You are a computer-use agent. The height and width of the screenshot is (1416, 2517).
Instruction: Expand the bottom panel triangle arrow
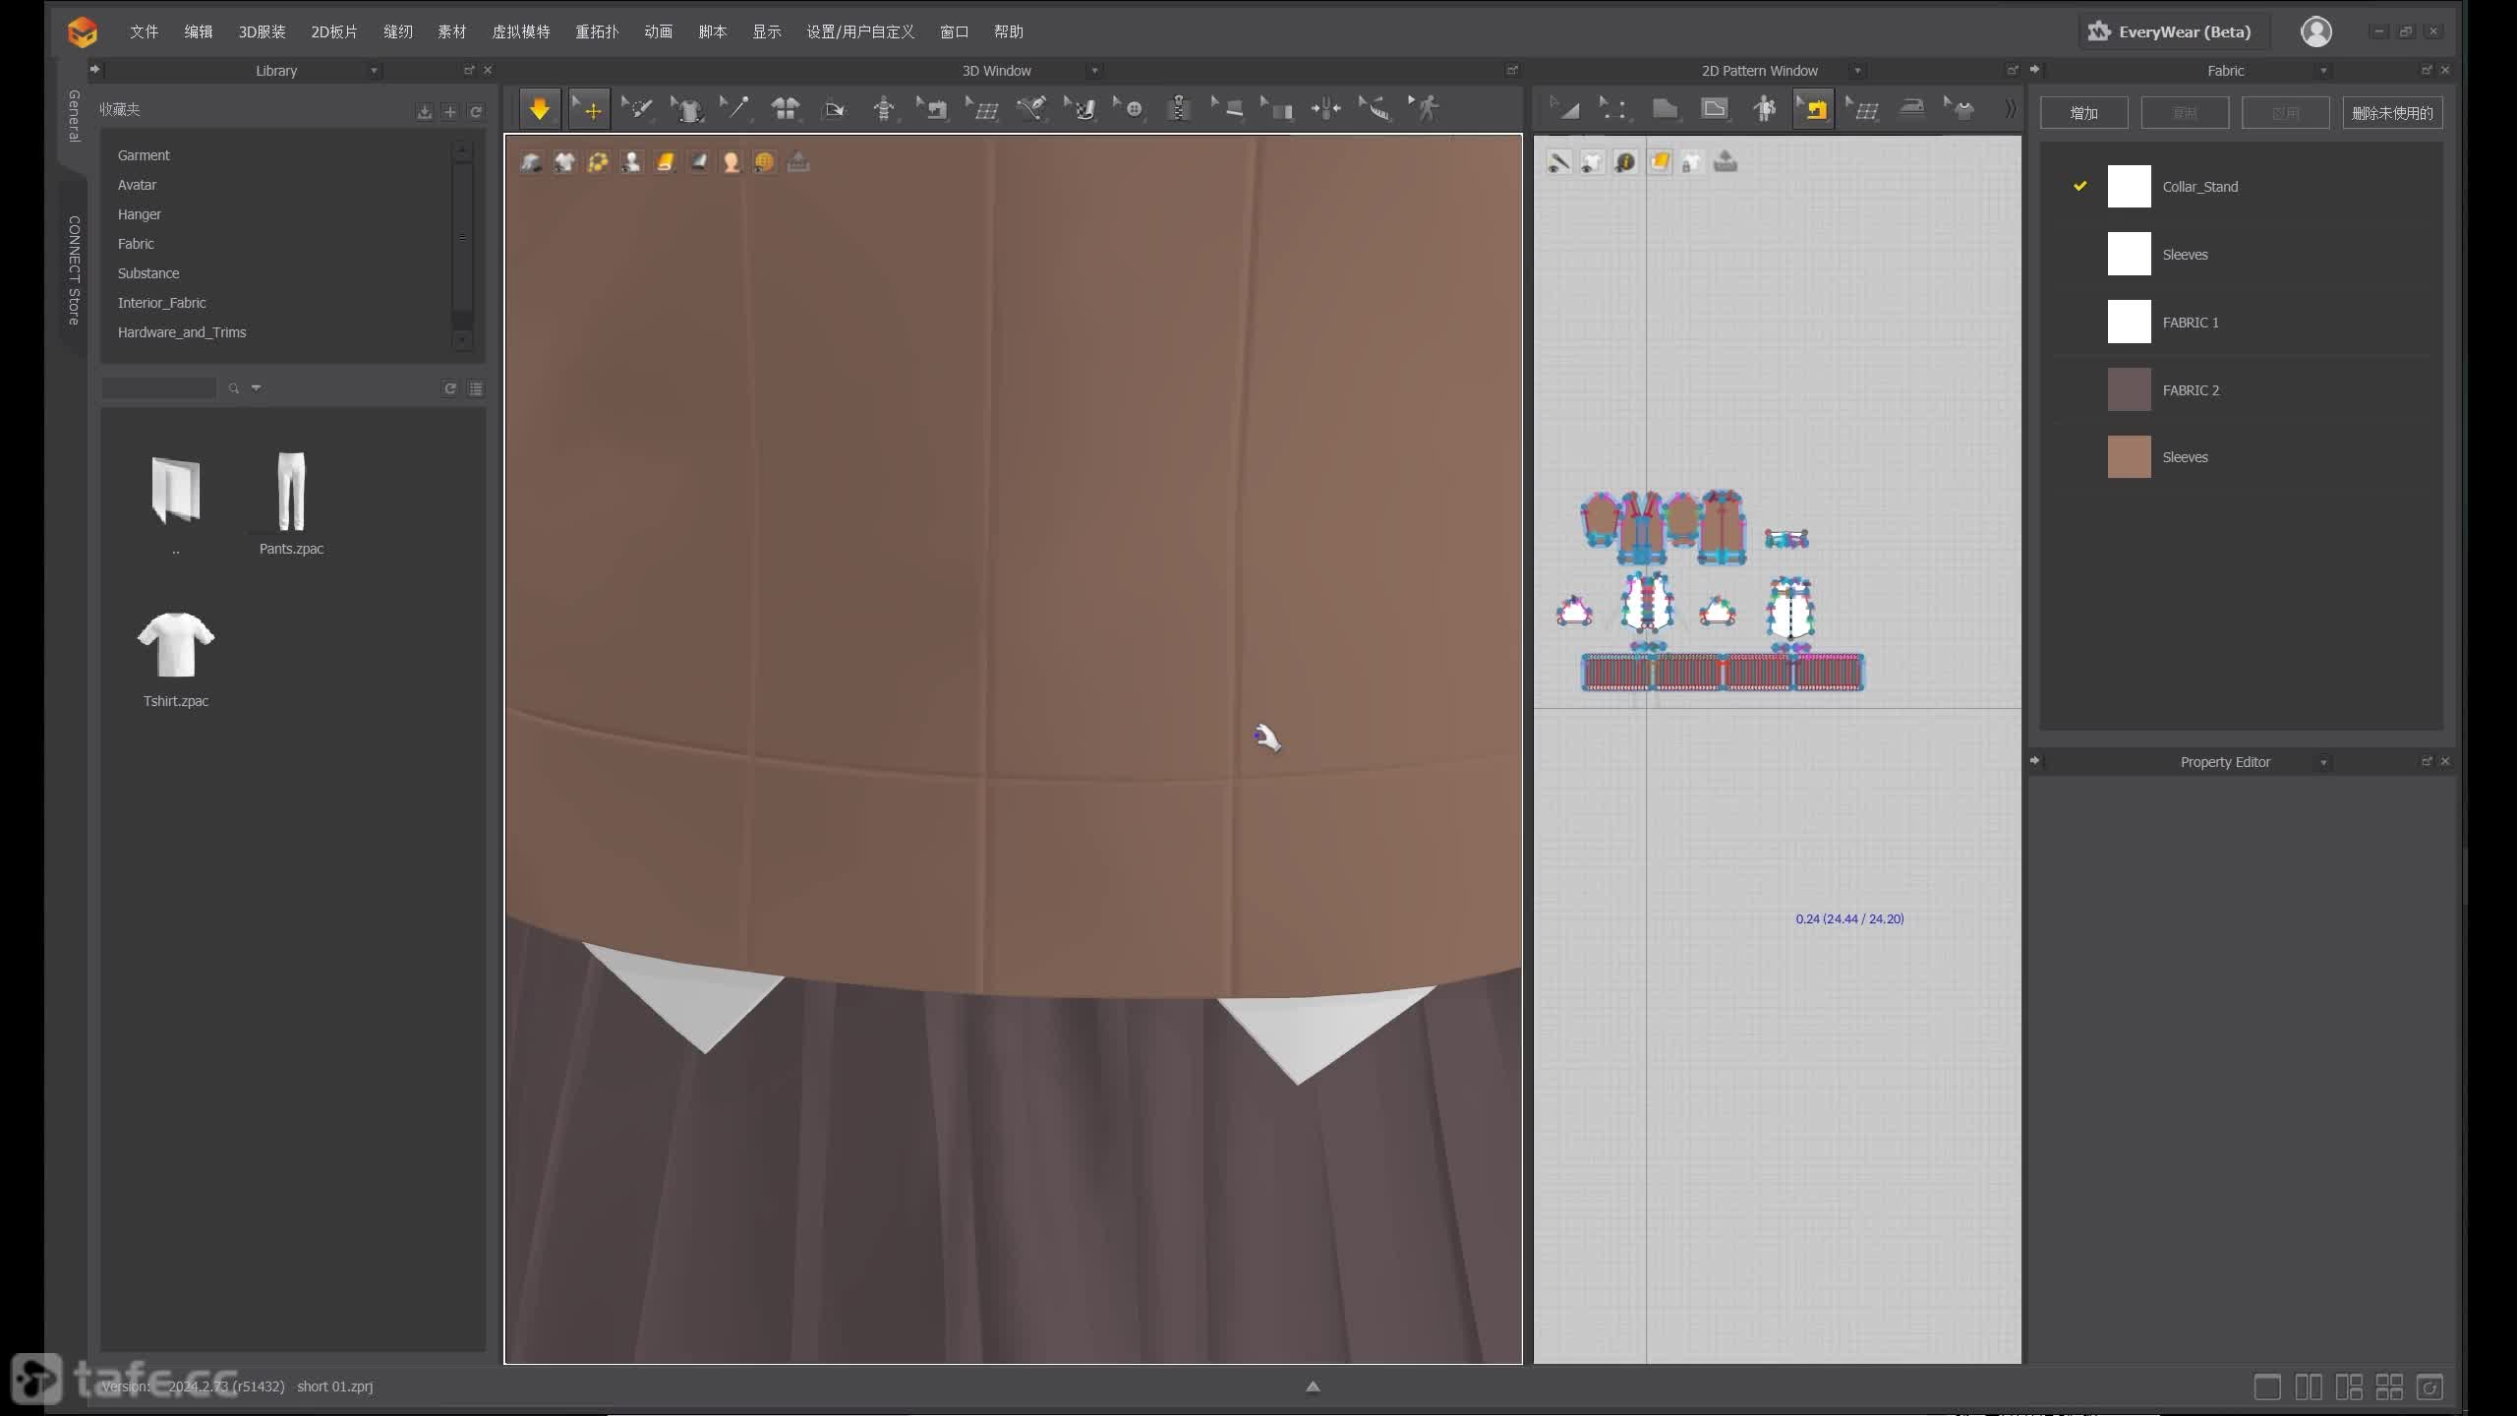1313,1386
